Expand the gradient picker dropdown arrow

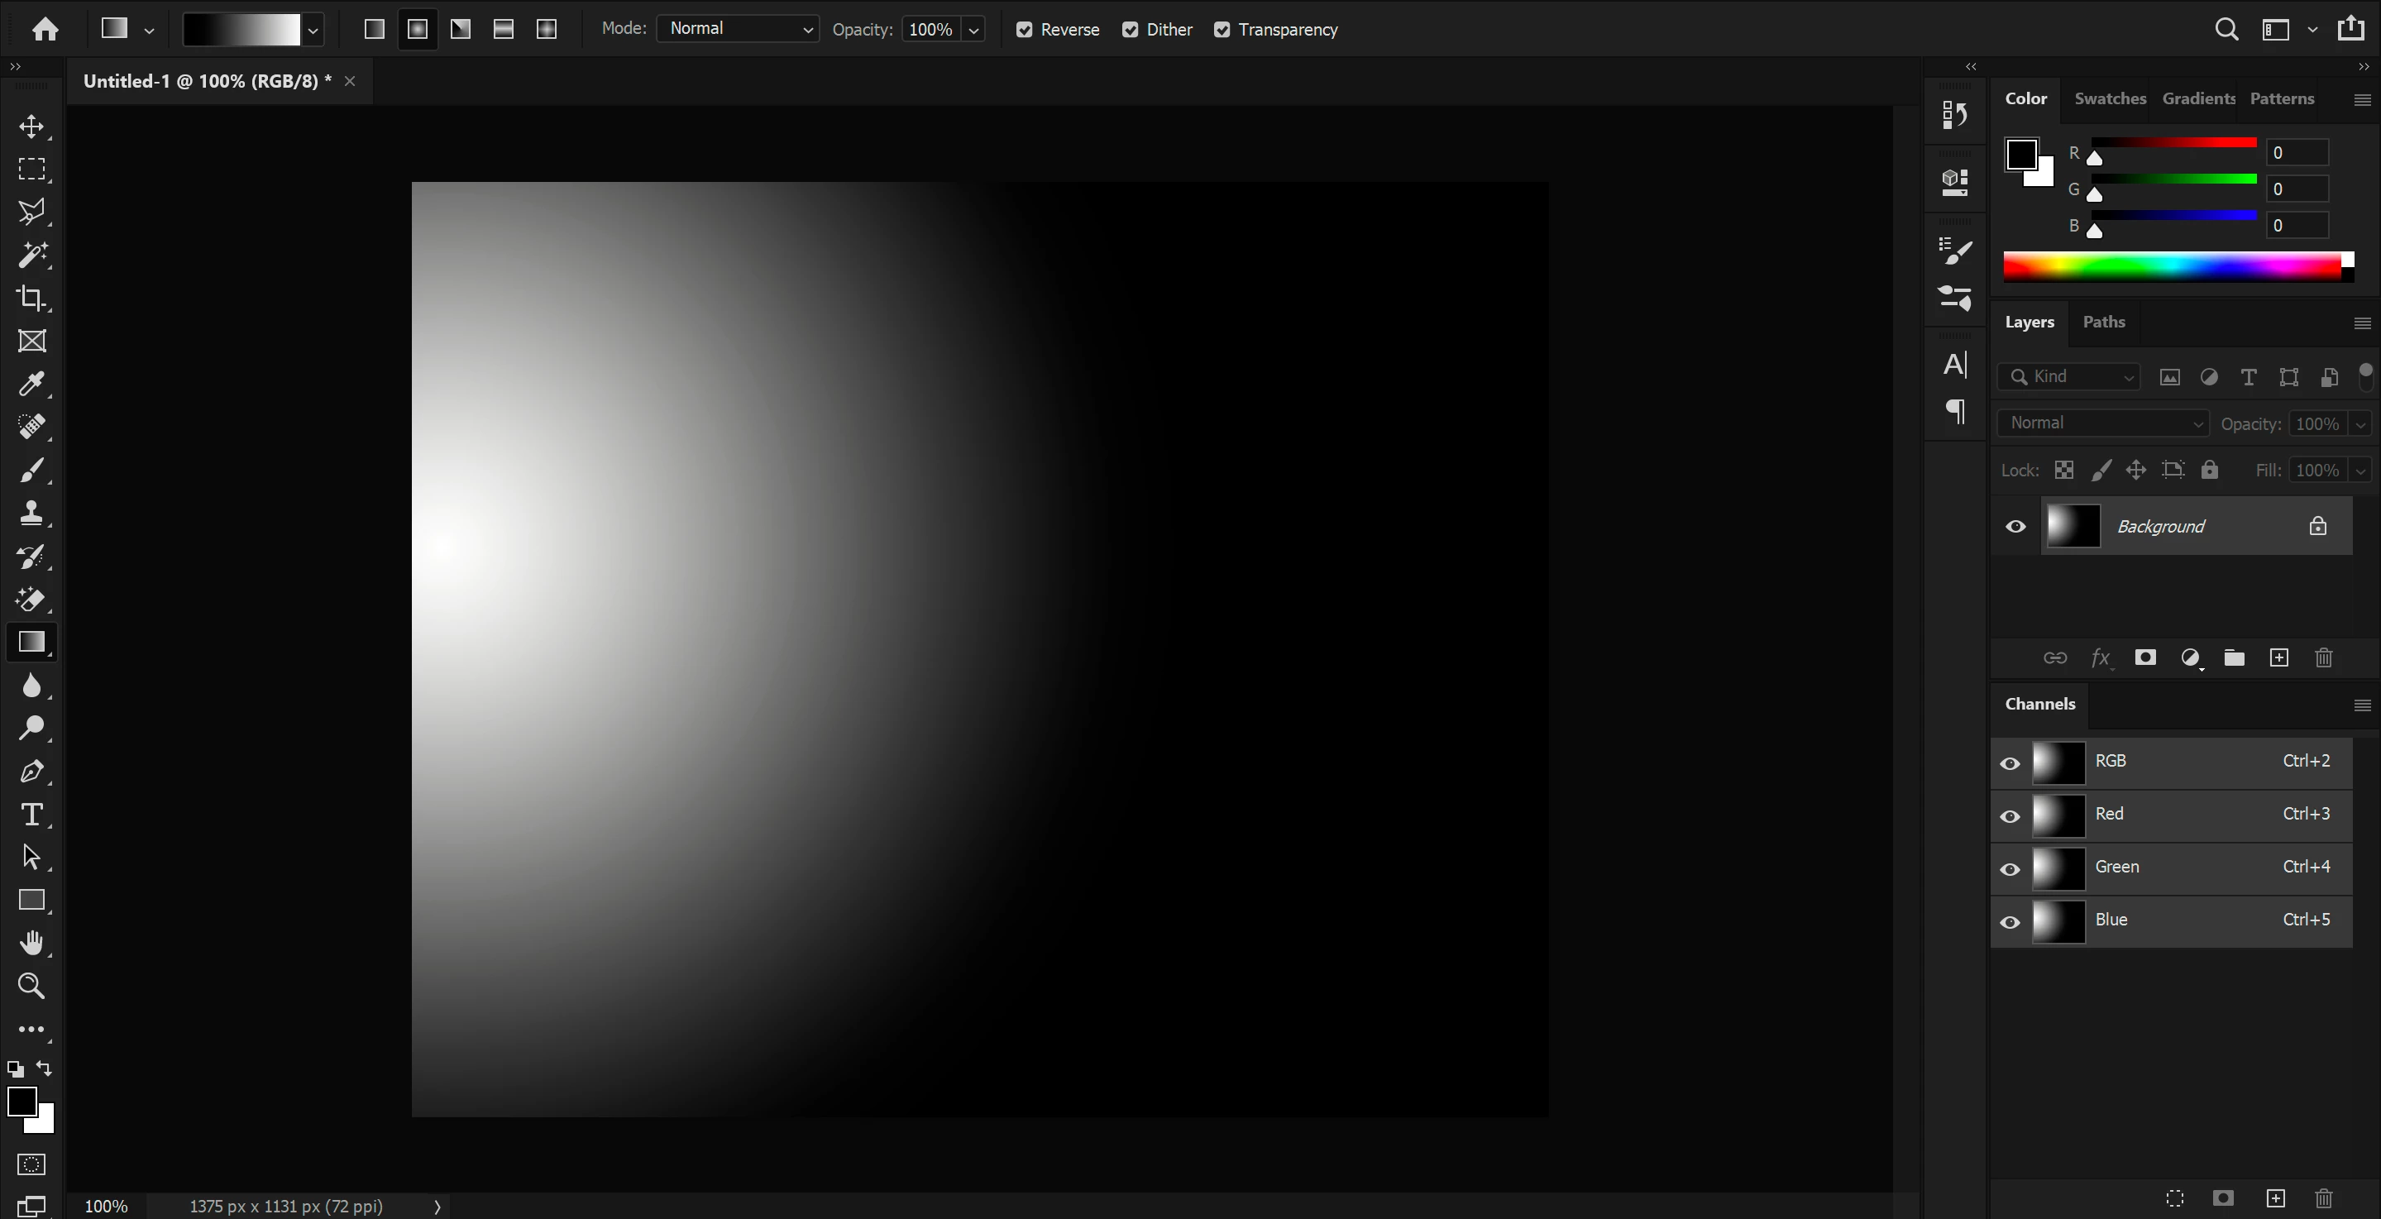[x=313, y=31]
